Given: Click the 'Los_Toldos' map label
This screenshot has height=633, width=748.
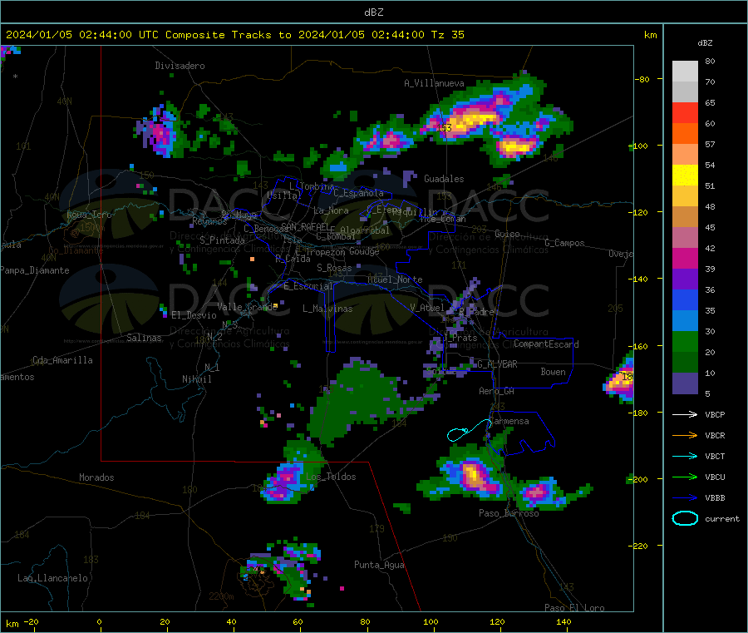Looking at the screenshot, I should (x=331, y=477).
